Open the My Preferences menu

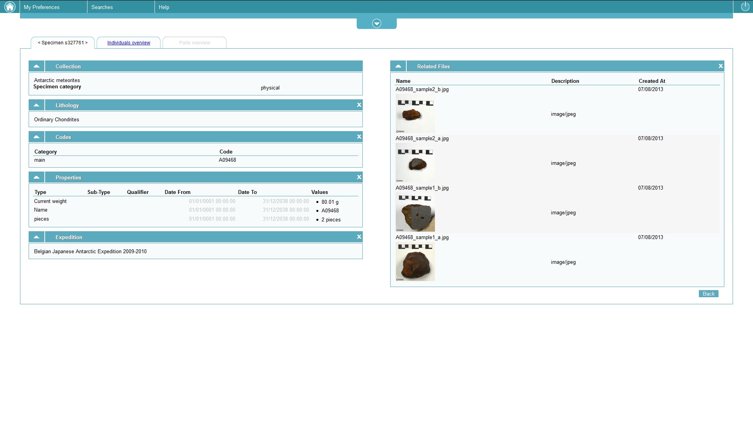[42, 7]
